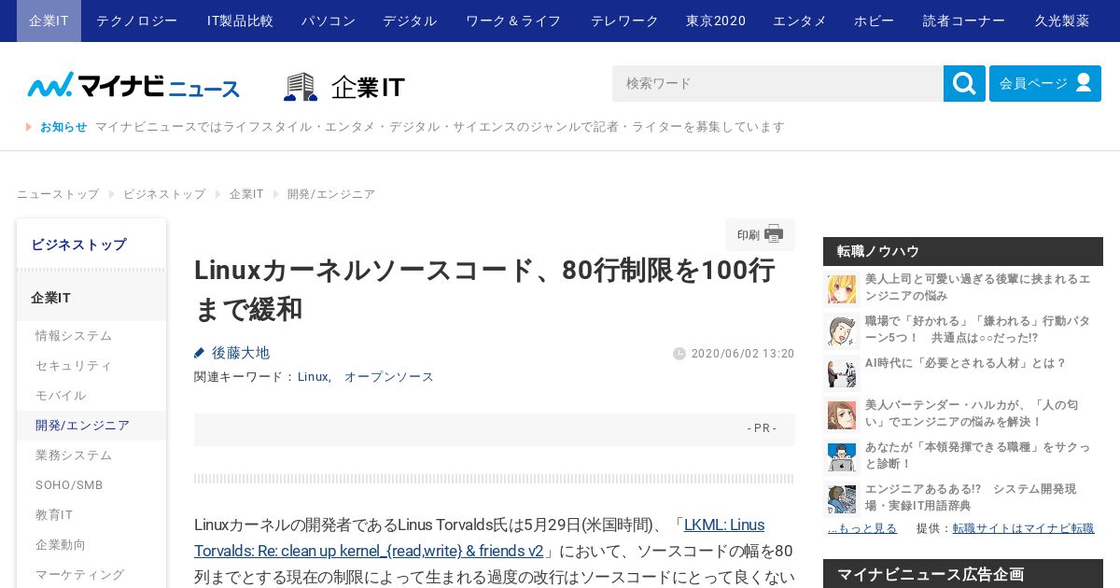
Task: Open 読者コーナー in top navigation
Action: 964,21
